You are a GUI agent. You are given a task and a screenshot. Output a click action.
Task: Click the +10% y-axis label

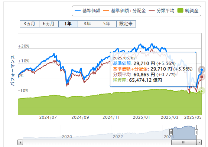(x=24, y=61)
